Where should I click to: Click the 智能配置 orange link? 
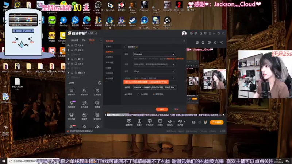tap(170, 59)
